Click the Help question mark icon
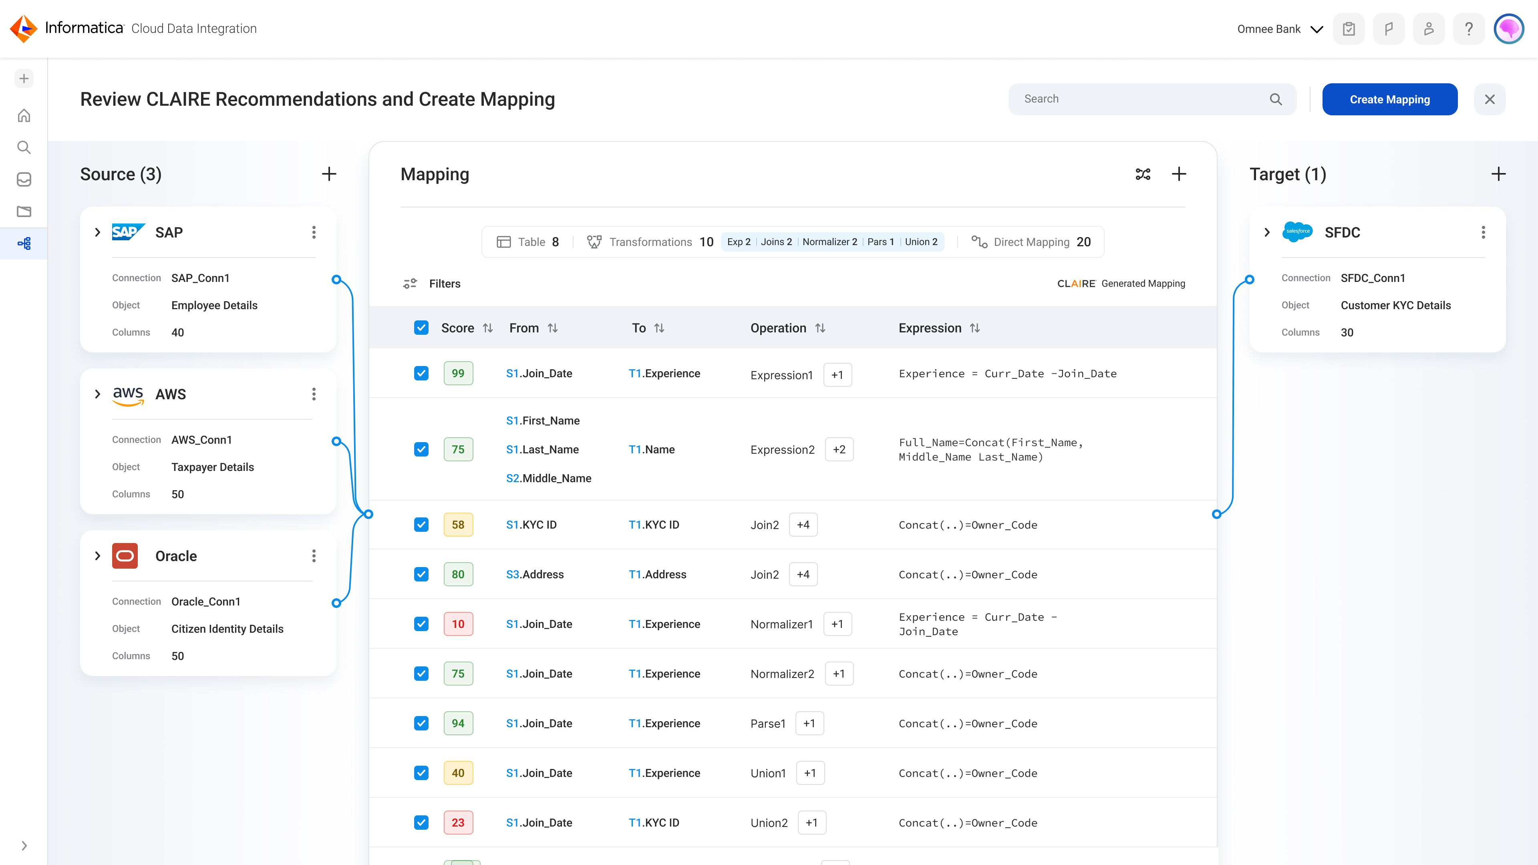 1470,28
